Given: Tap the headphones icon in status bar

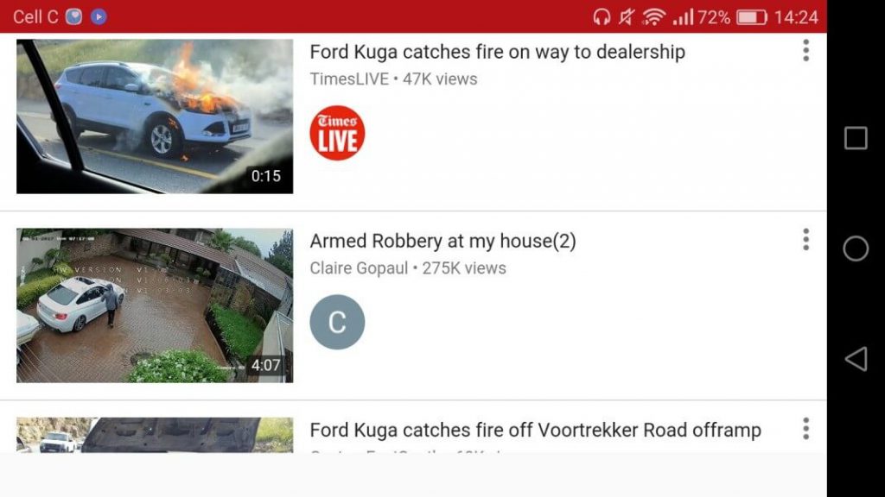Looking at the screenshot, I should pos(602,17).
